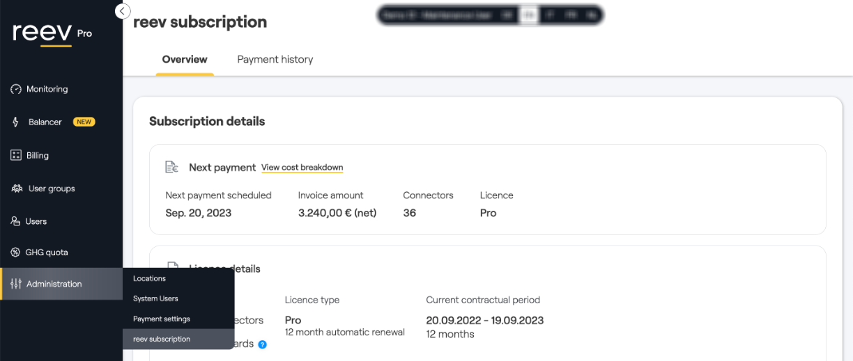Click the reev Pro logo
853x361 pixels.
pos(52,34)
